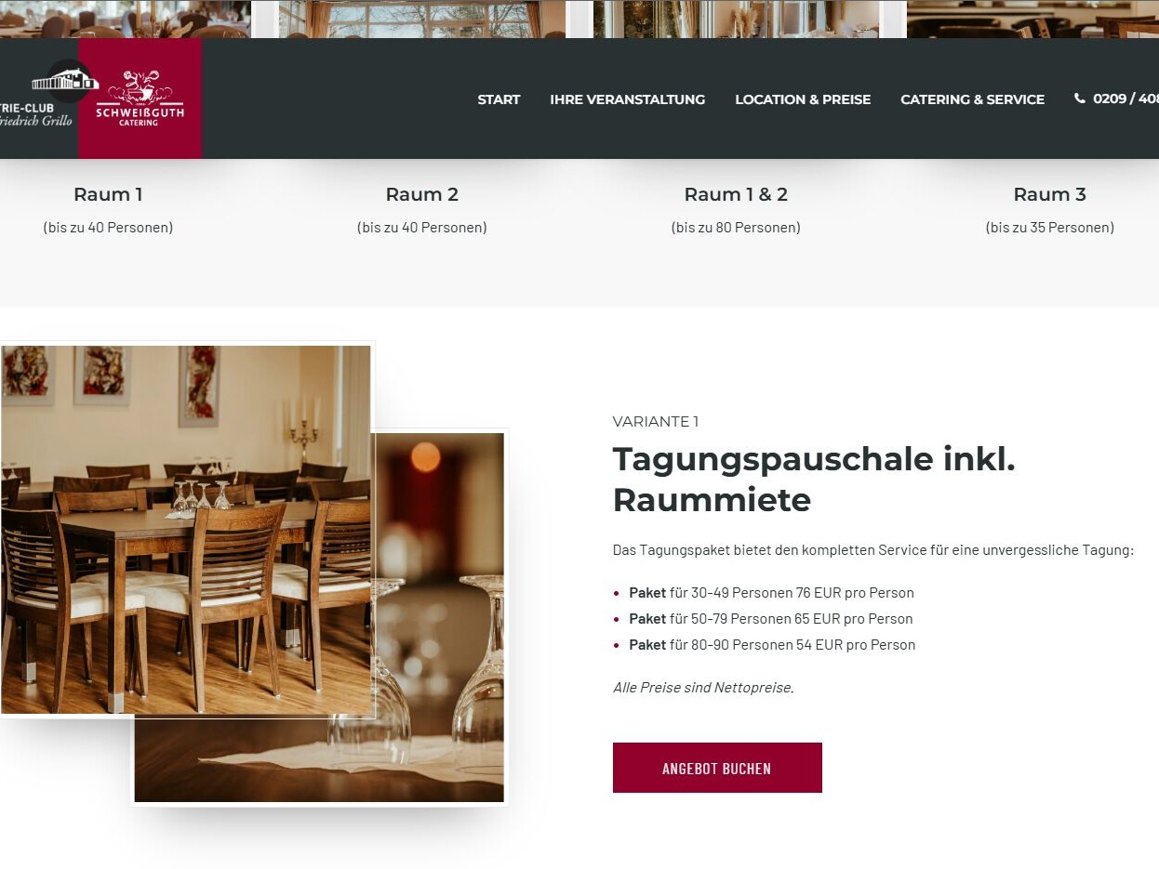Select the Raum 1 heading
Viewport: 1159px width, 869px height.
108,194
